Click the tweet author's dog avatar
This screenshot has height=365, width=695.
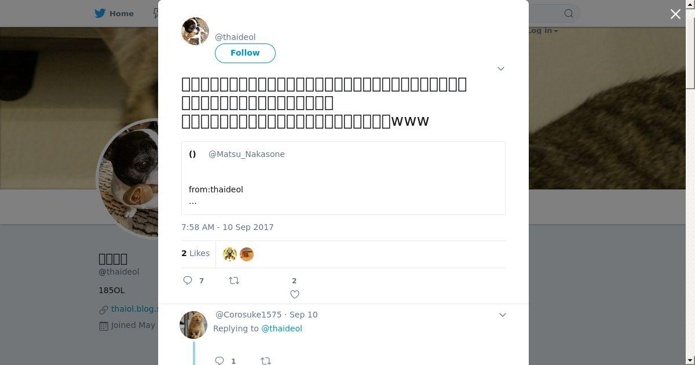tap(195, 31)
